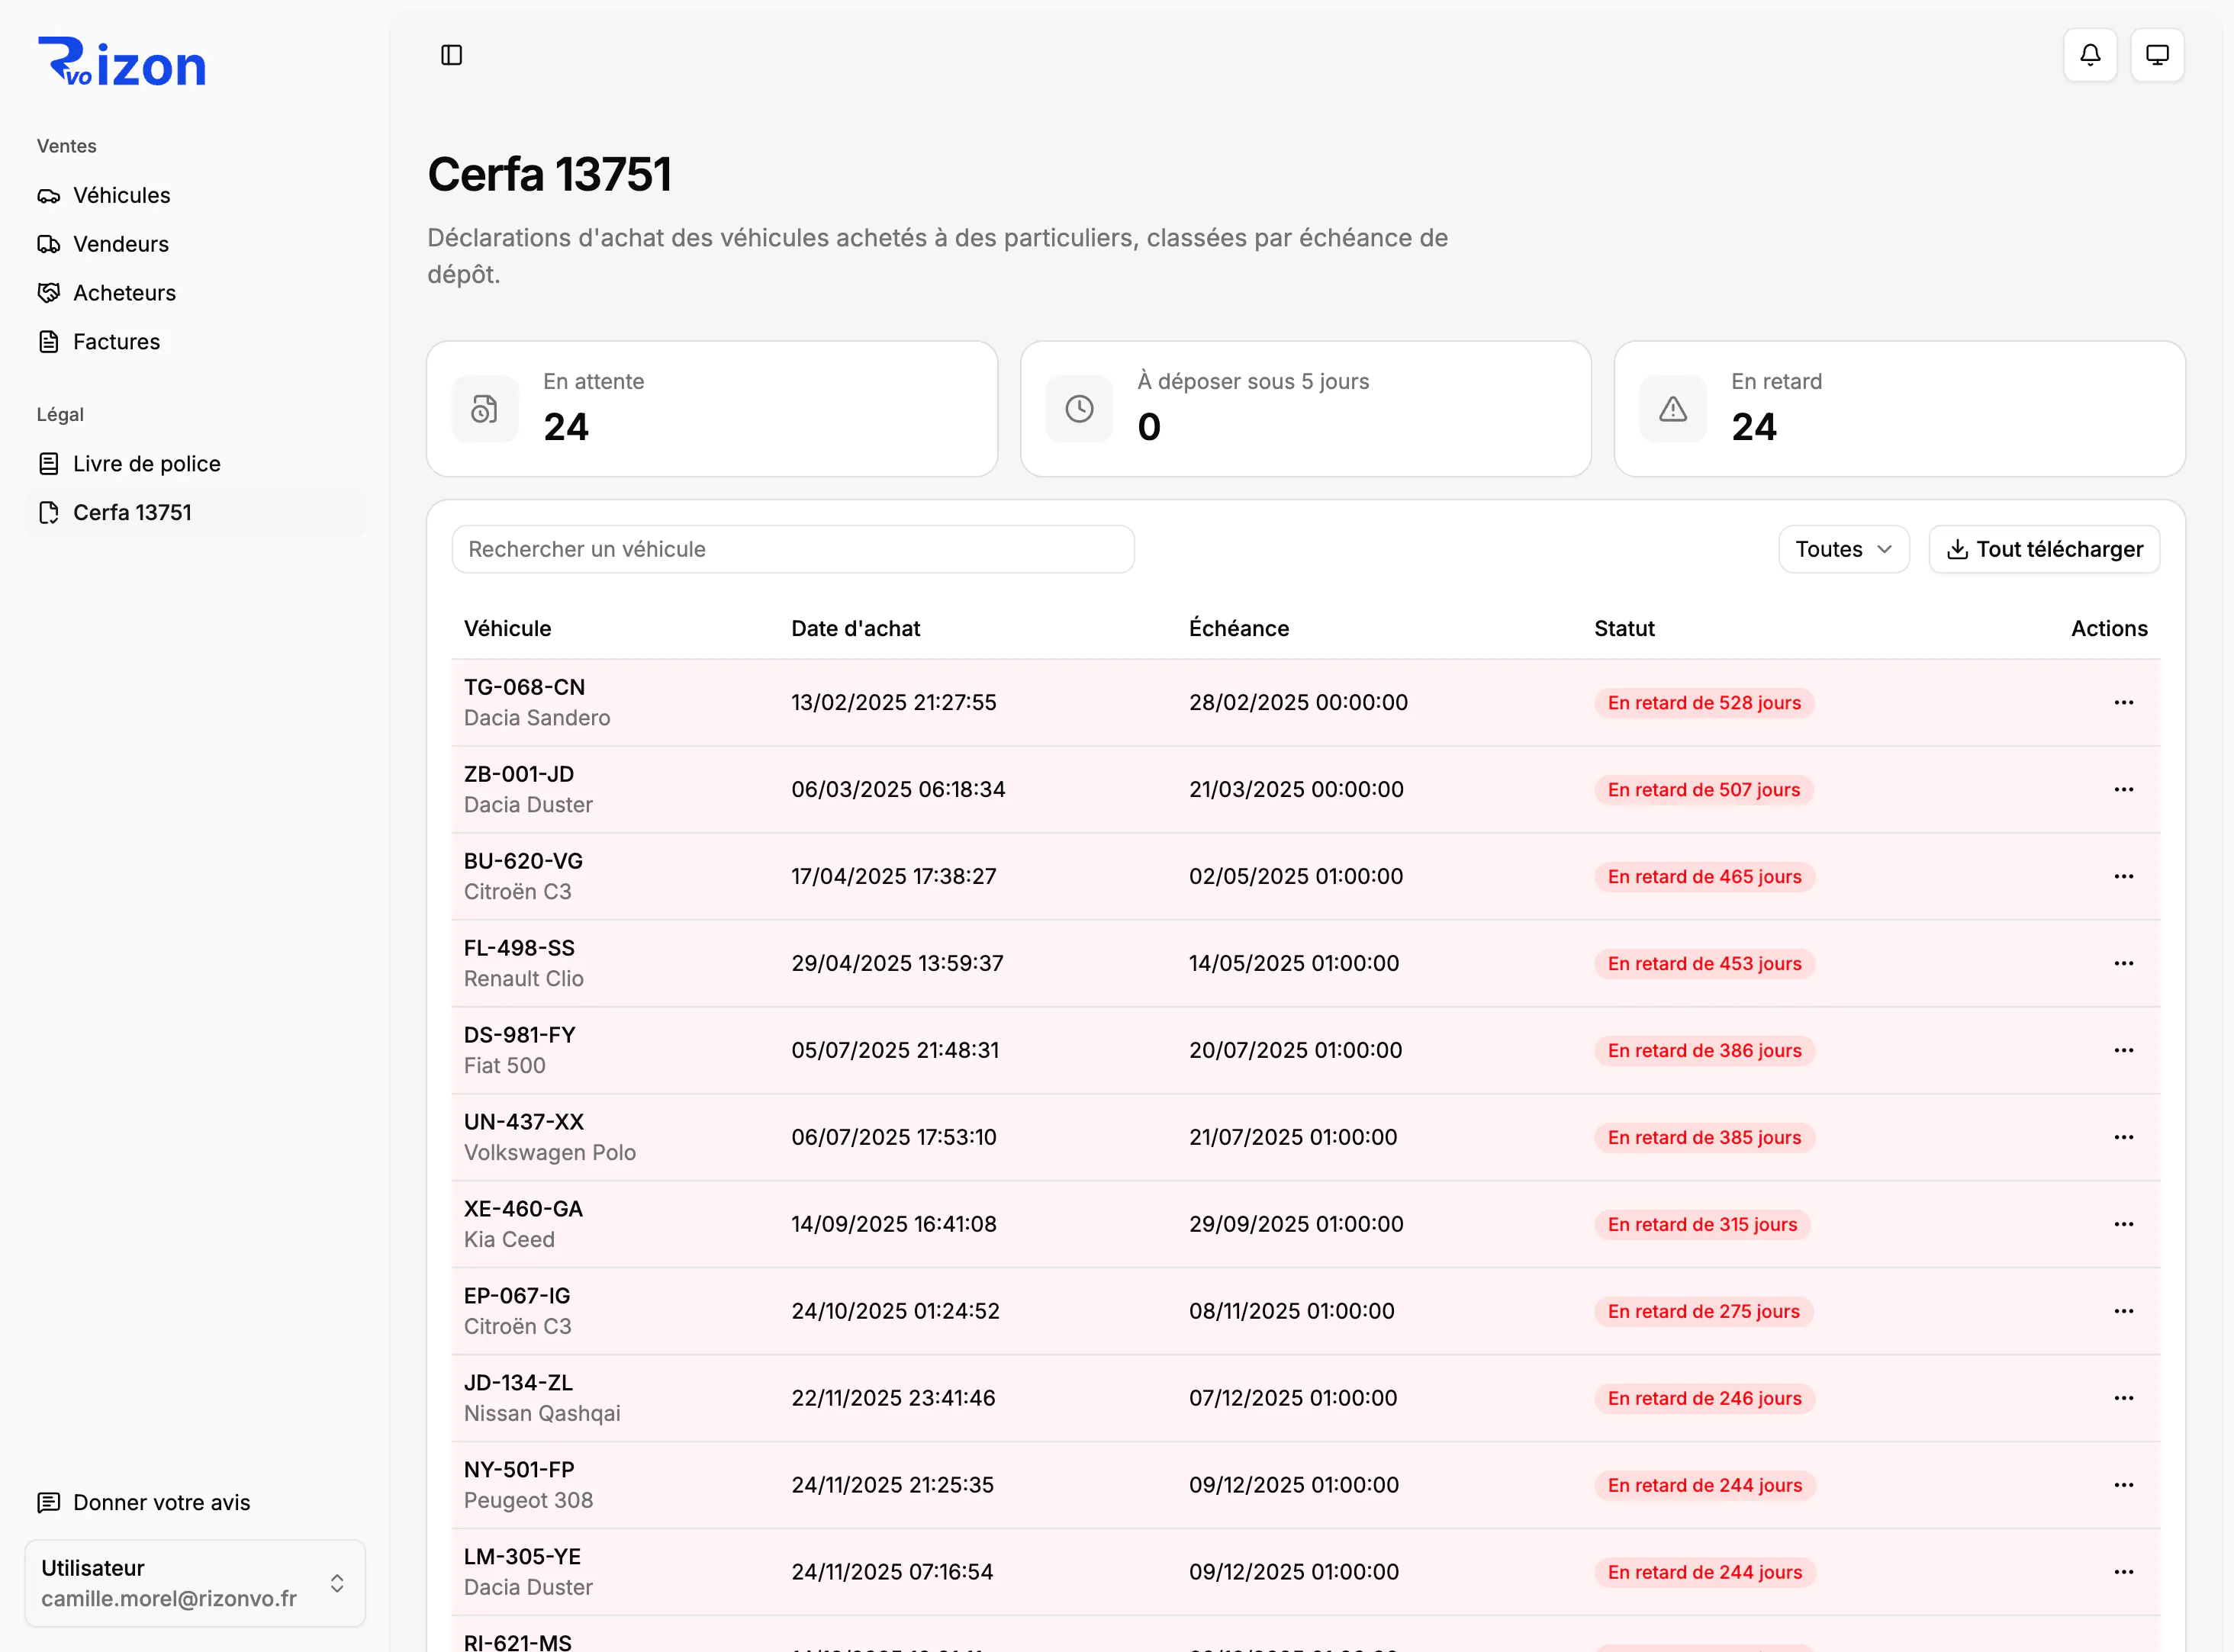Viewport: 2234px width, 1652px height.
Task: Select Cerfa 13751 in sidebar
Action: coord(195,513)
